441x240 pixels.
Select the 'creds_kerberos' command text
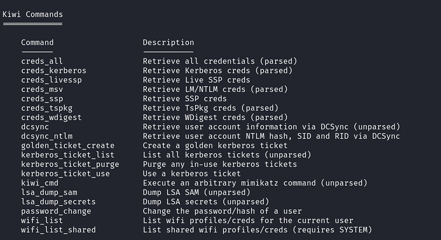[54, 71]
